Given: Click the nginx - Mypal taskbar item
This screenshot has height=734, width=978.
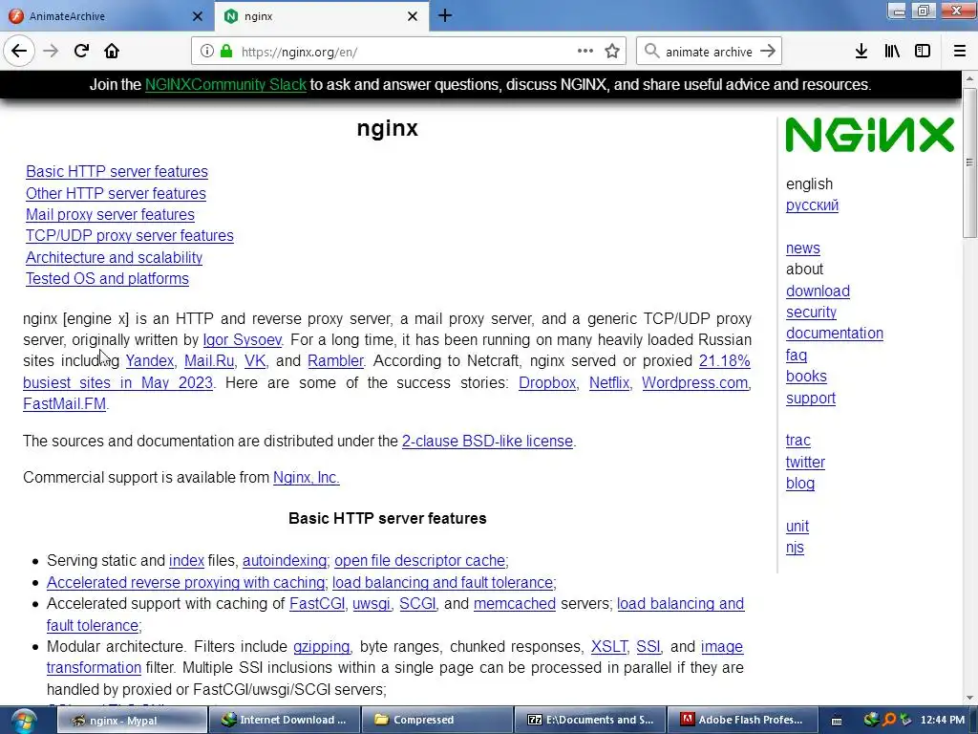Looking at the screenshot, I should 132,720.
